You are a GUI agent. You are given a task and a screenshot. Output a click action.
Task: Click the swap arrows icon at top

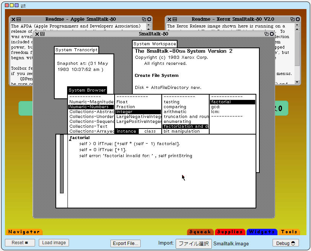coord(23,6)
